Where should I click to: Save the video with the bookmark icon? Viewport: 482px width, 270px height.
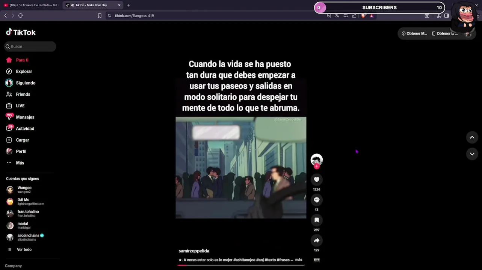tap(317, 220)
